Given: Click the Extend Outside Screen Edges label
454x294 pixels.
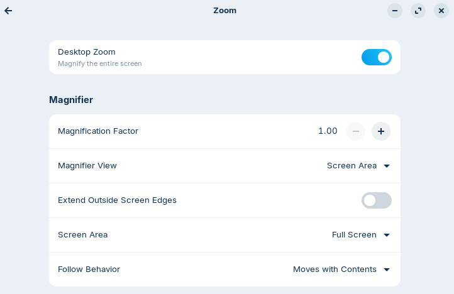Looking at the screenshot, I should [x=117, y=200].
